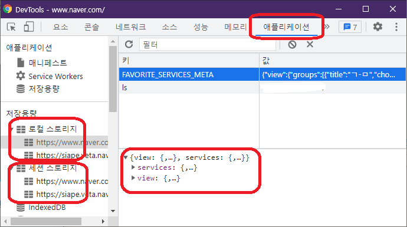Click the sidebar scroll up arrow

[113, 41]
